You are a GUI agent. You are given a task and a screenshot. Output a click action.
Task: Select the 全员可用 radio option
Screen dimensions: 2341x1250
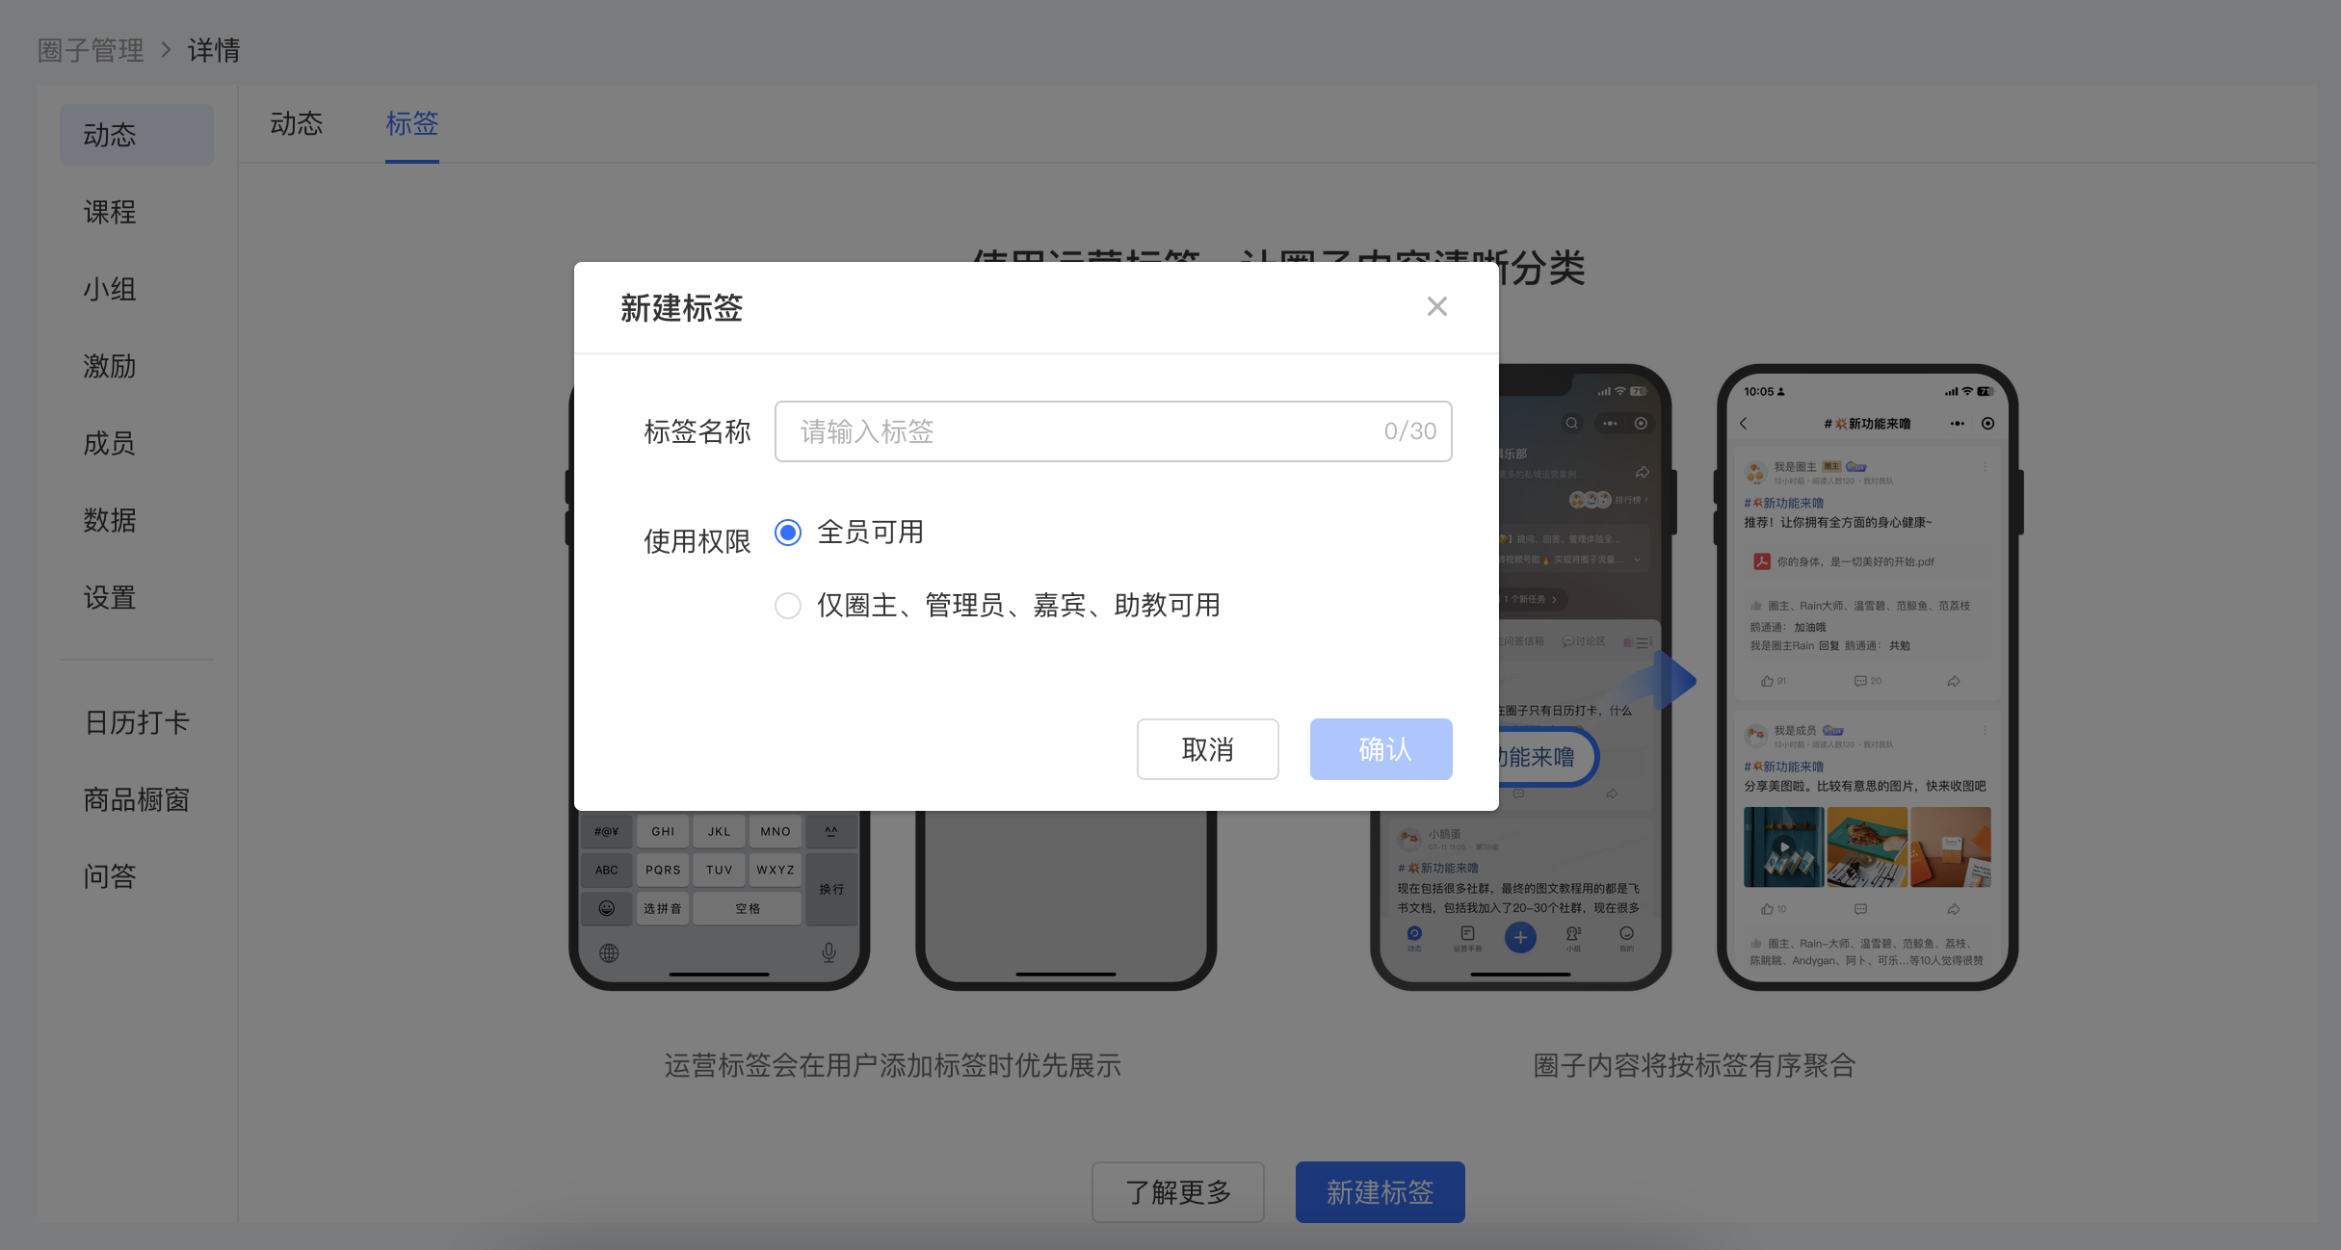pos(788,533)
